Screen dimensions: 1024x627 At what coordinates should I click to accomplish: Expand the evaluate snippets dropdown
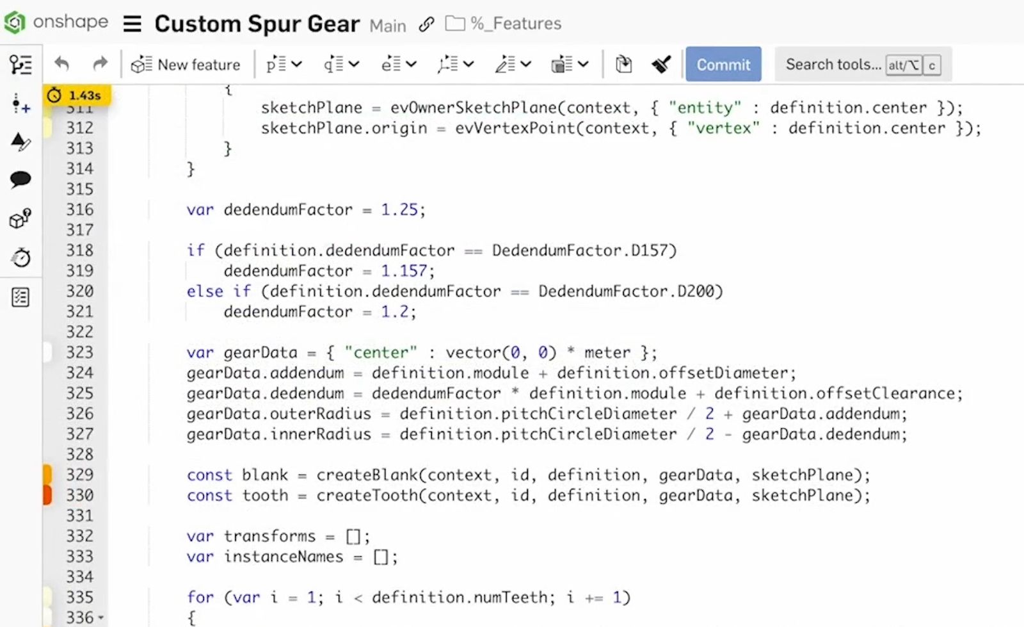[399, 64]
